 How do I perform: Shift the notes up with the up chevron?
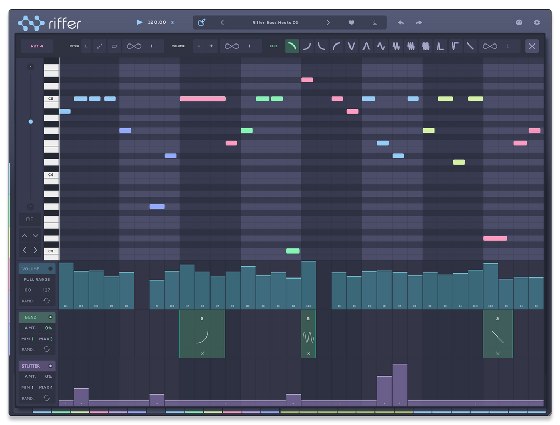pos(24,236)
